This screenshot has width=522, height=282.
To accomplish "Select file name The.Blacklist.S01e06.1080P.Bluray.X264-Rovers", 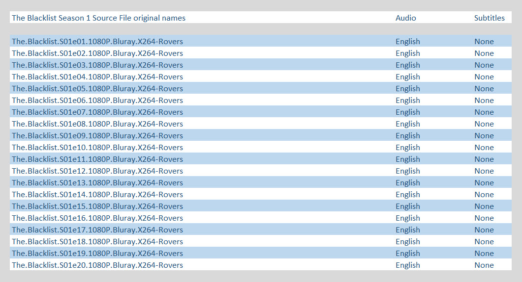I will click(97, 101).
